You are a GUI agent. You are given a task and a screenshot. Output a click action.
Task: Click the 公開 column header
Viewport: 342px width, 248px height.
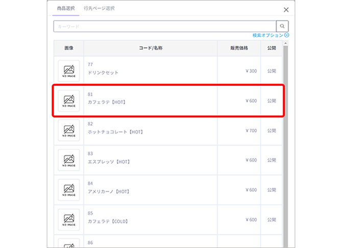[272, 48]
